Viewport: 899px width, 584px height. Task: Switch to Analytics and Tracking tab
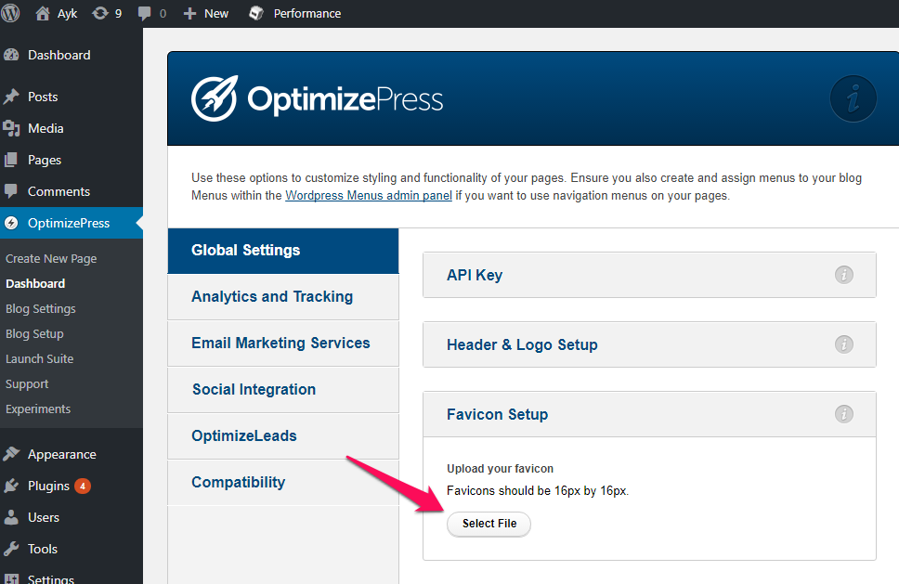tap(272, 297)
